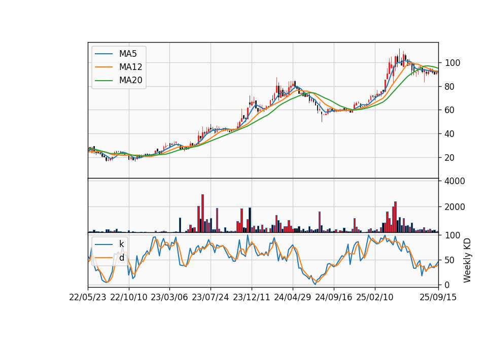Click the 100 tick on price axis

click(452, 63)
